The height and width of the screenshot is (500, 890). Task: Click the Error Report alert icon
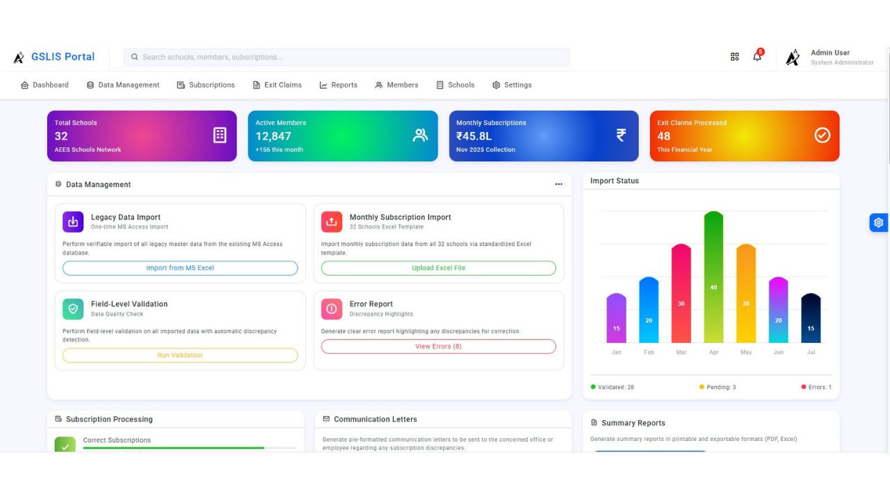[x=332, y=308]
